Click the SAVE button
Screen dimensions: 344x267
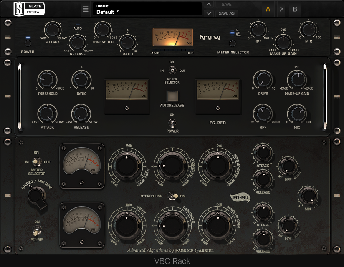coord(227,4)
